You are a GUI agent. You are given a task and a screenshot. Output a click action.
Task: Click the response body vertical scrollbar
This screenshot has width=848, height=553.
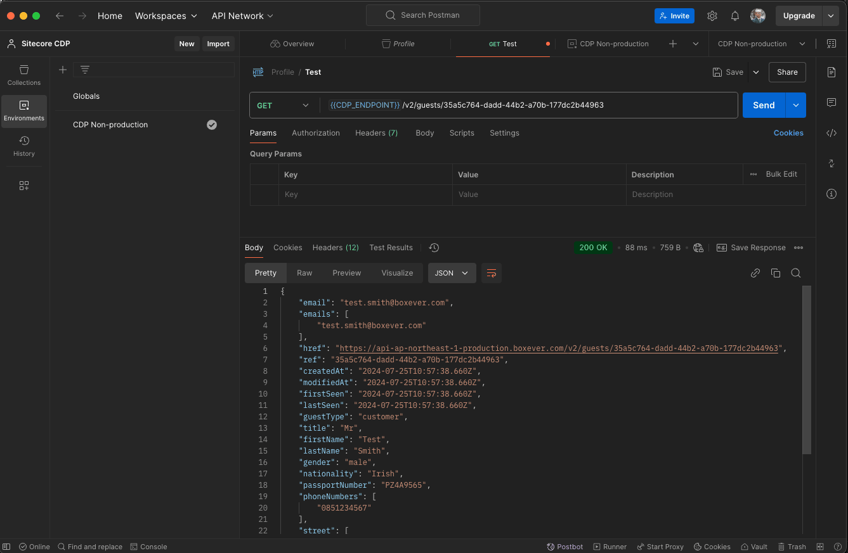(x=806, y=371)
